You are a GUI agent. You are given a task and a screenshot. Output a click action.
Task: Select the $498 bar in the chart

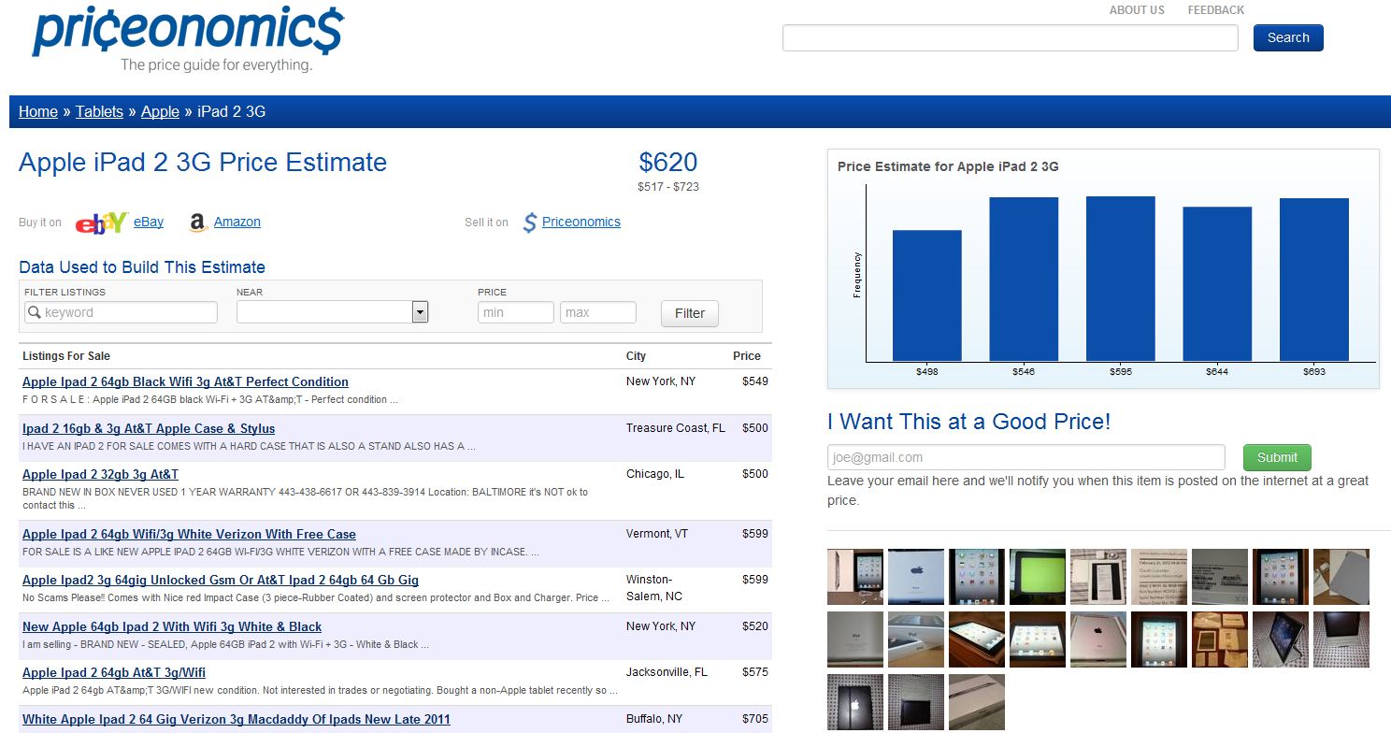(x=926, y=295)
